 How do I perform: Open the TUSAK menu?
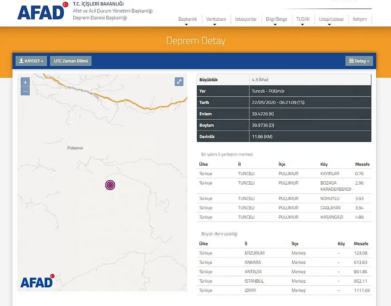coord(303,19)
